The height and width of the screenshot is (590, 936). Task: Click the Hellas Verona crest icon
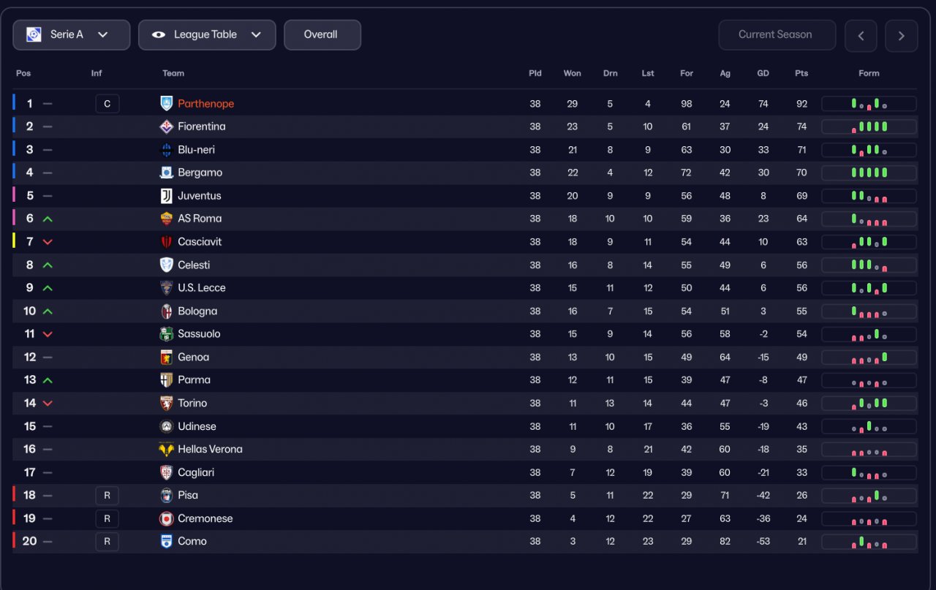[167, 449]
